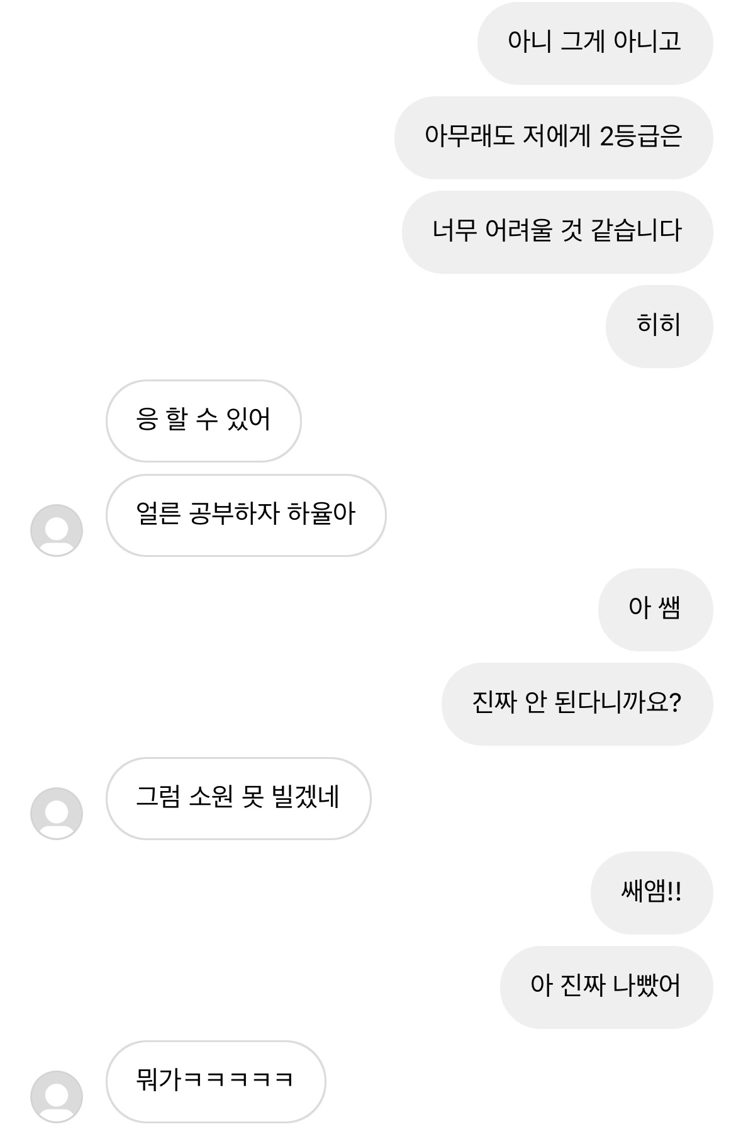
Task: Click the avatar beside "얼른 공부하자 하율아"
Action: pyautogui.click(x=57, y=530)
